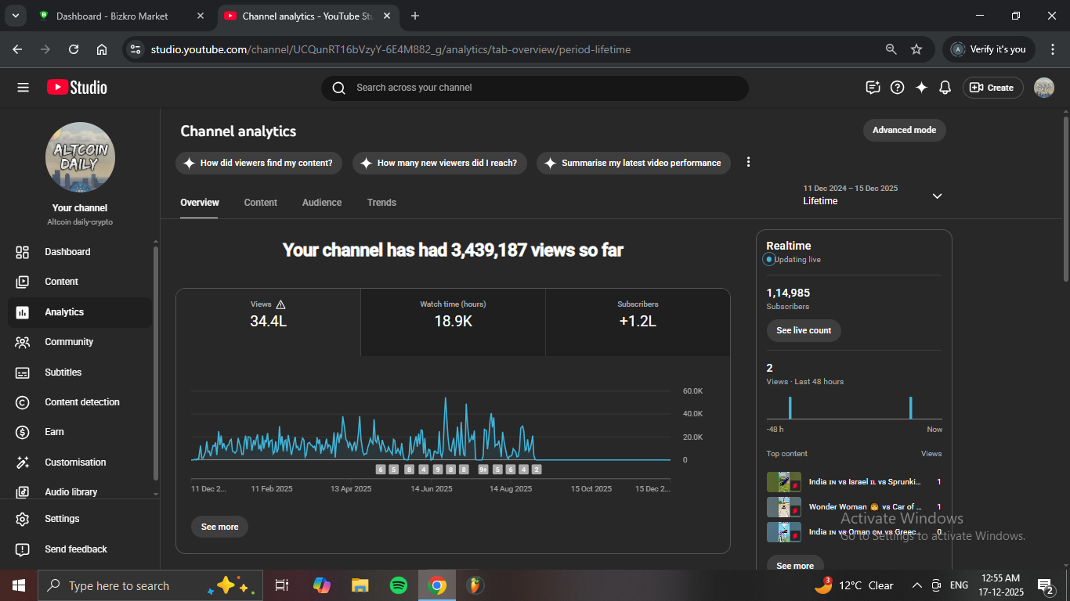Open the Ask Studio sparkle icon
The width and height of the screenshot is (1070, 601).
point(921,88)
